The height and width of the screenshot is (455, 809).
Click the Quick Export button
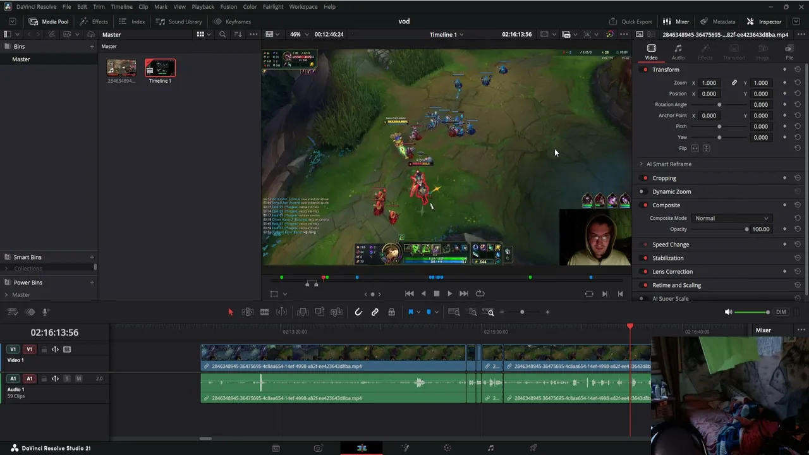point(630,21)
